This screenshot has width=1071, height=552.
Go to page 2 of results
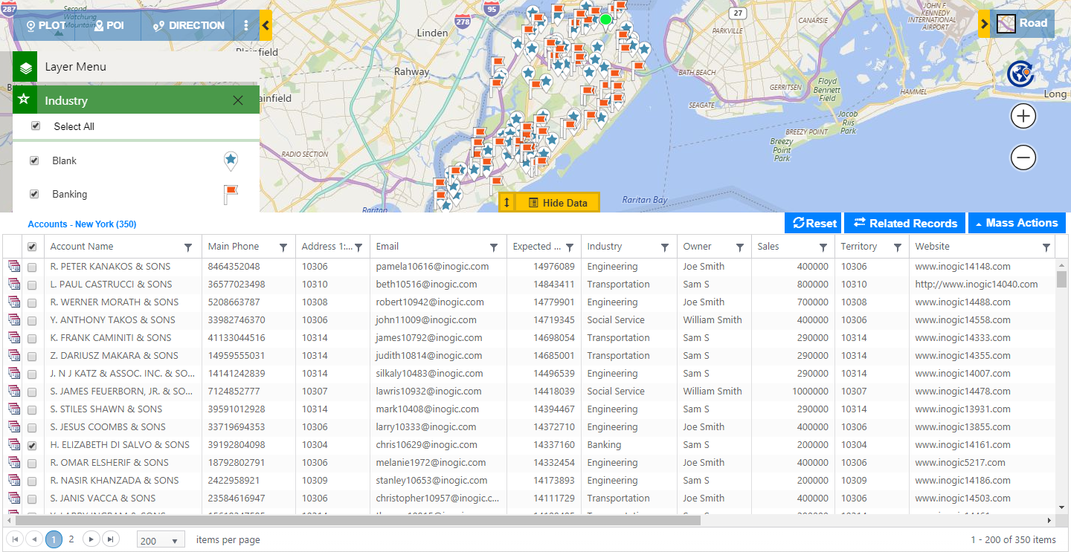[x=71, y=539]
